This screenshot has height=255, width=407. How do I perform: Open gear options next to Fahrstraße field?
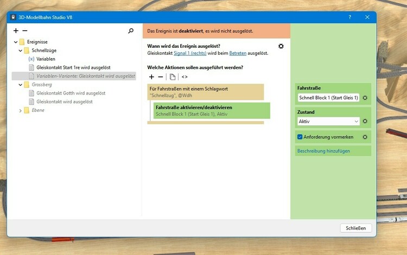[365, 98]
